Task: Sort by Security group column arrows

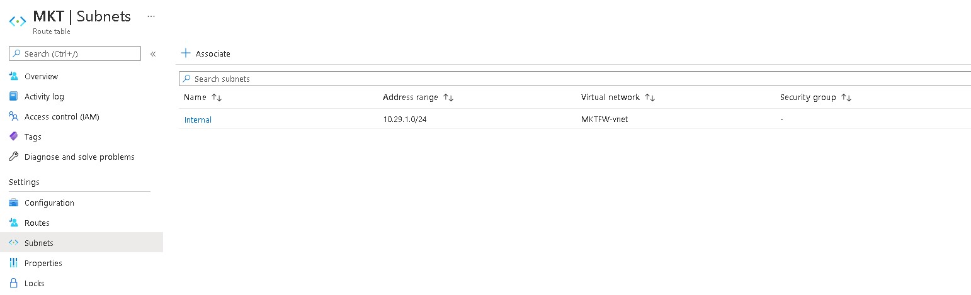Action: pyautogui.click(x=846, y=97)
